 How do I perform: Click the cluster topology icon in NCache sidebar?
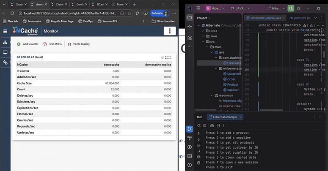[5, 43]
